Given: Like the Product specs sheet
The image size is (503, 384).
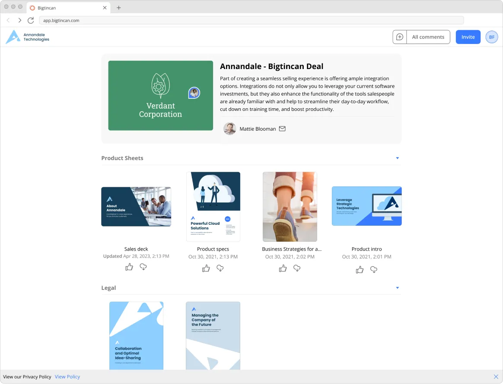Looking at the screenshot, I should tap(206, 268).
